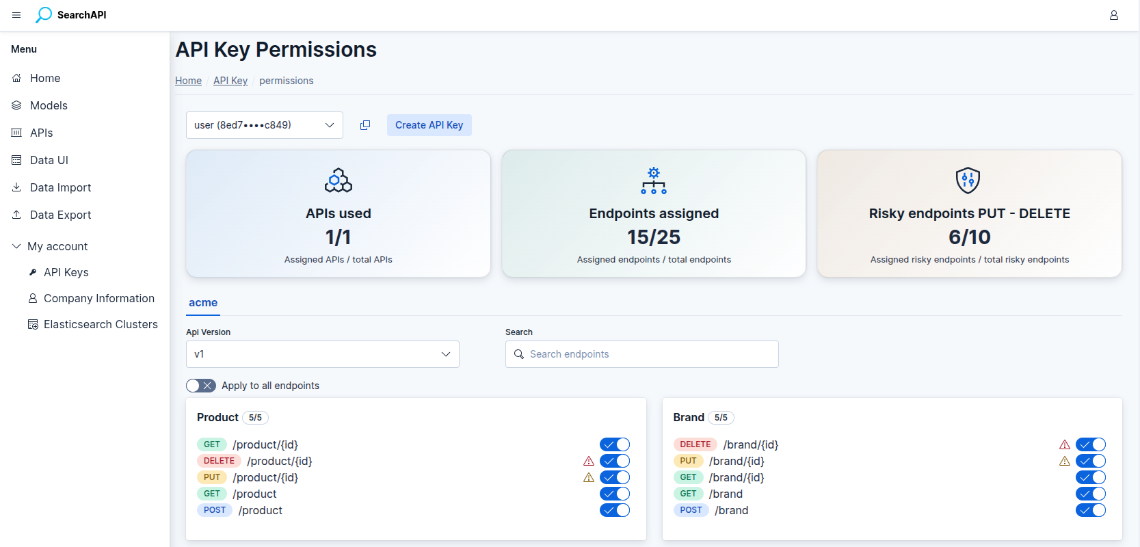Viewport: 1140px width, 547px height.
Task: Toggle off POST /brand permission
Action: pyautogui.click(x=1091, y=510)
